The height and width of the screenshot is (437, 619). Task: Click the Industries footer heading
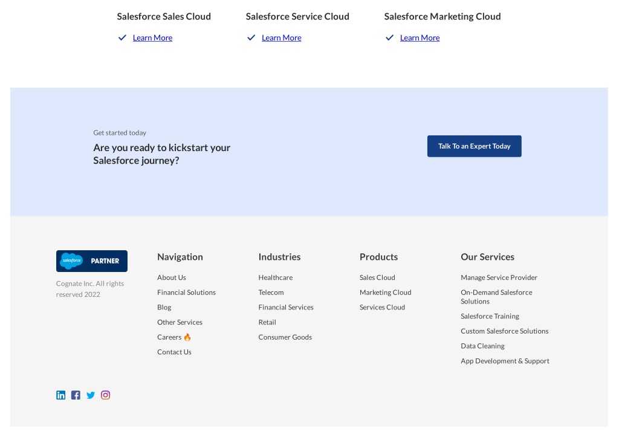coord(279,257)
